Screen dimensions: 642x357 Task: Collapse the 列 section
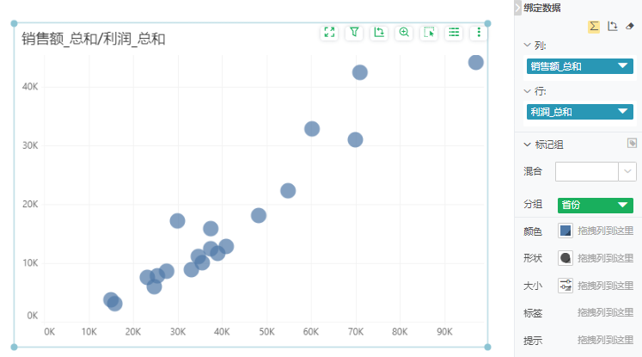click(x=528, y=45)
